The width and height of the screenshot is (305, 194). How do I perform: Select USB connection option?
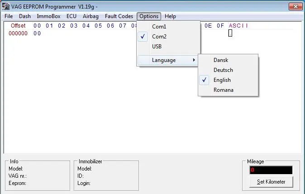pos(157,47)
